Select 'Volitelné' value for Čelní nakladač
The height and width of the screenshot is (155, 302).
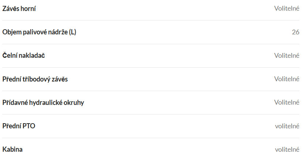click(x=287, y=56)
